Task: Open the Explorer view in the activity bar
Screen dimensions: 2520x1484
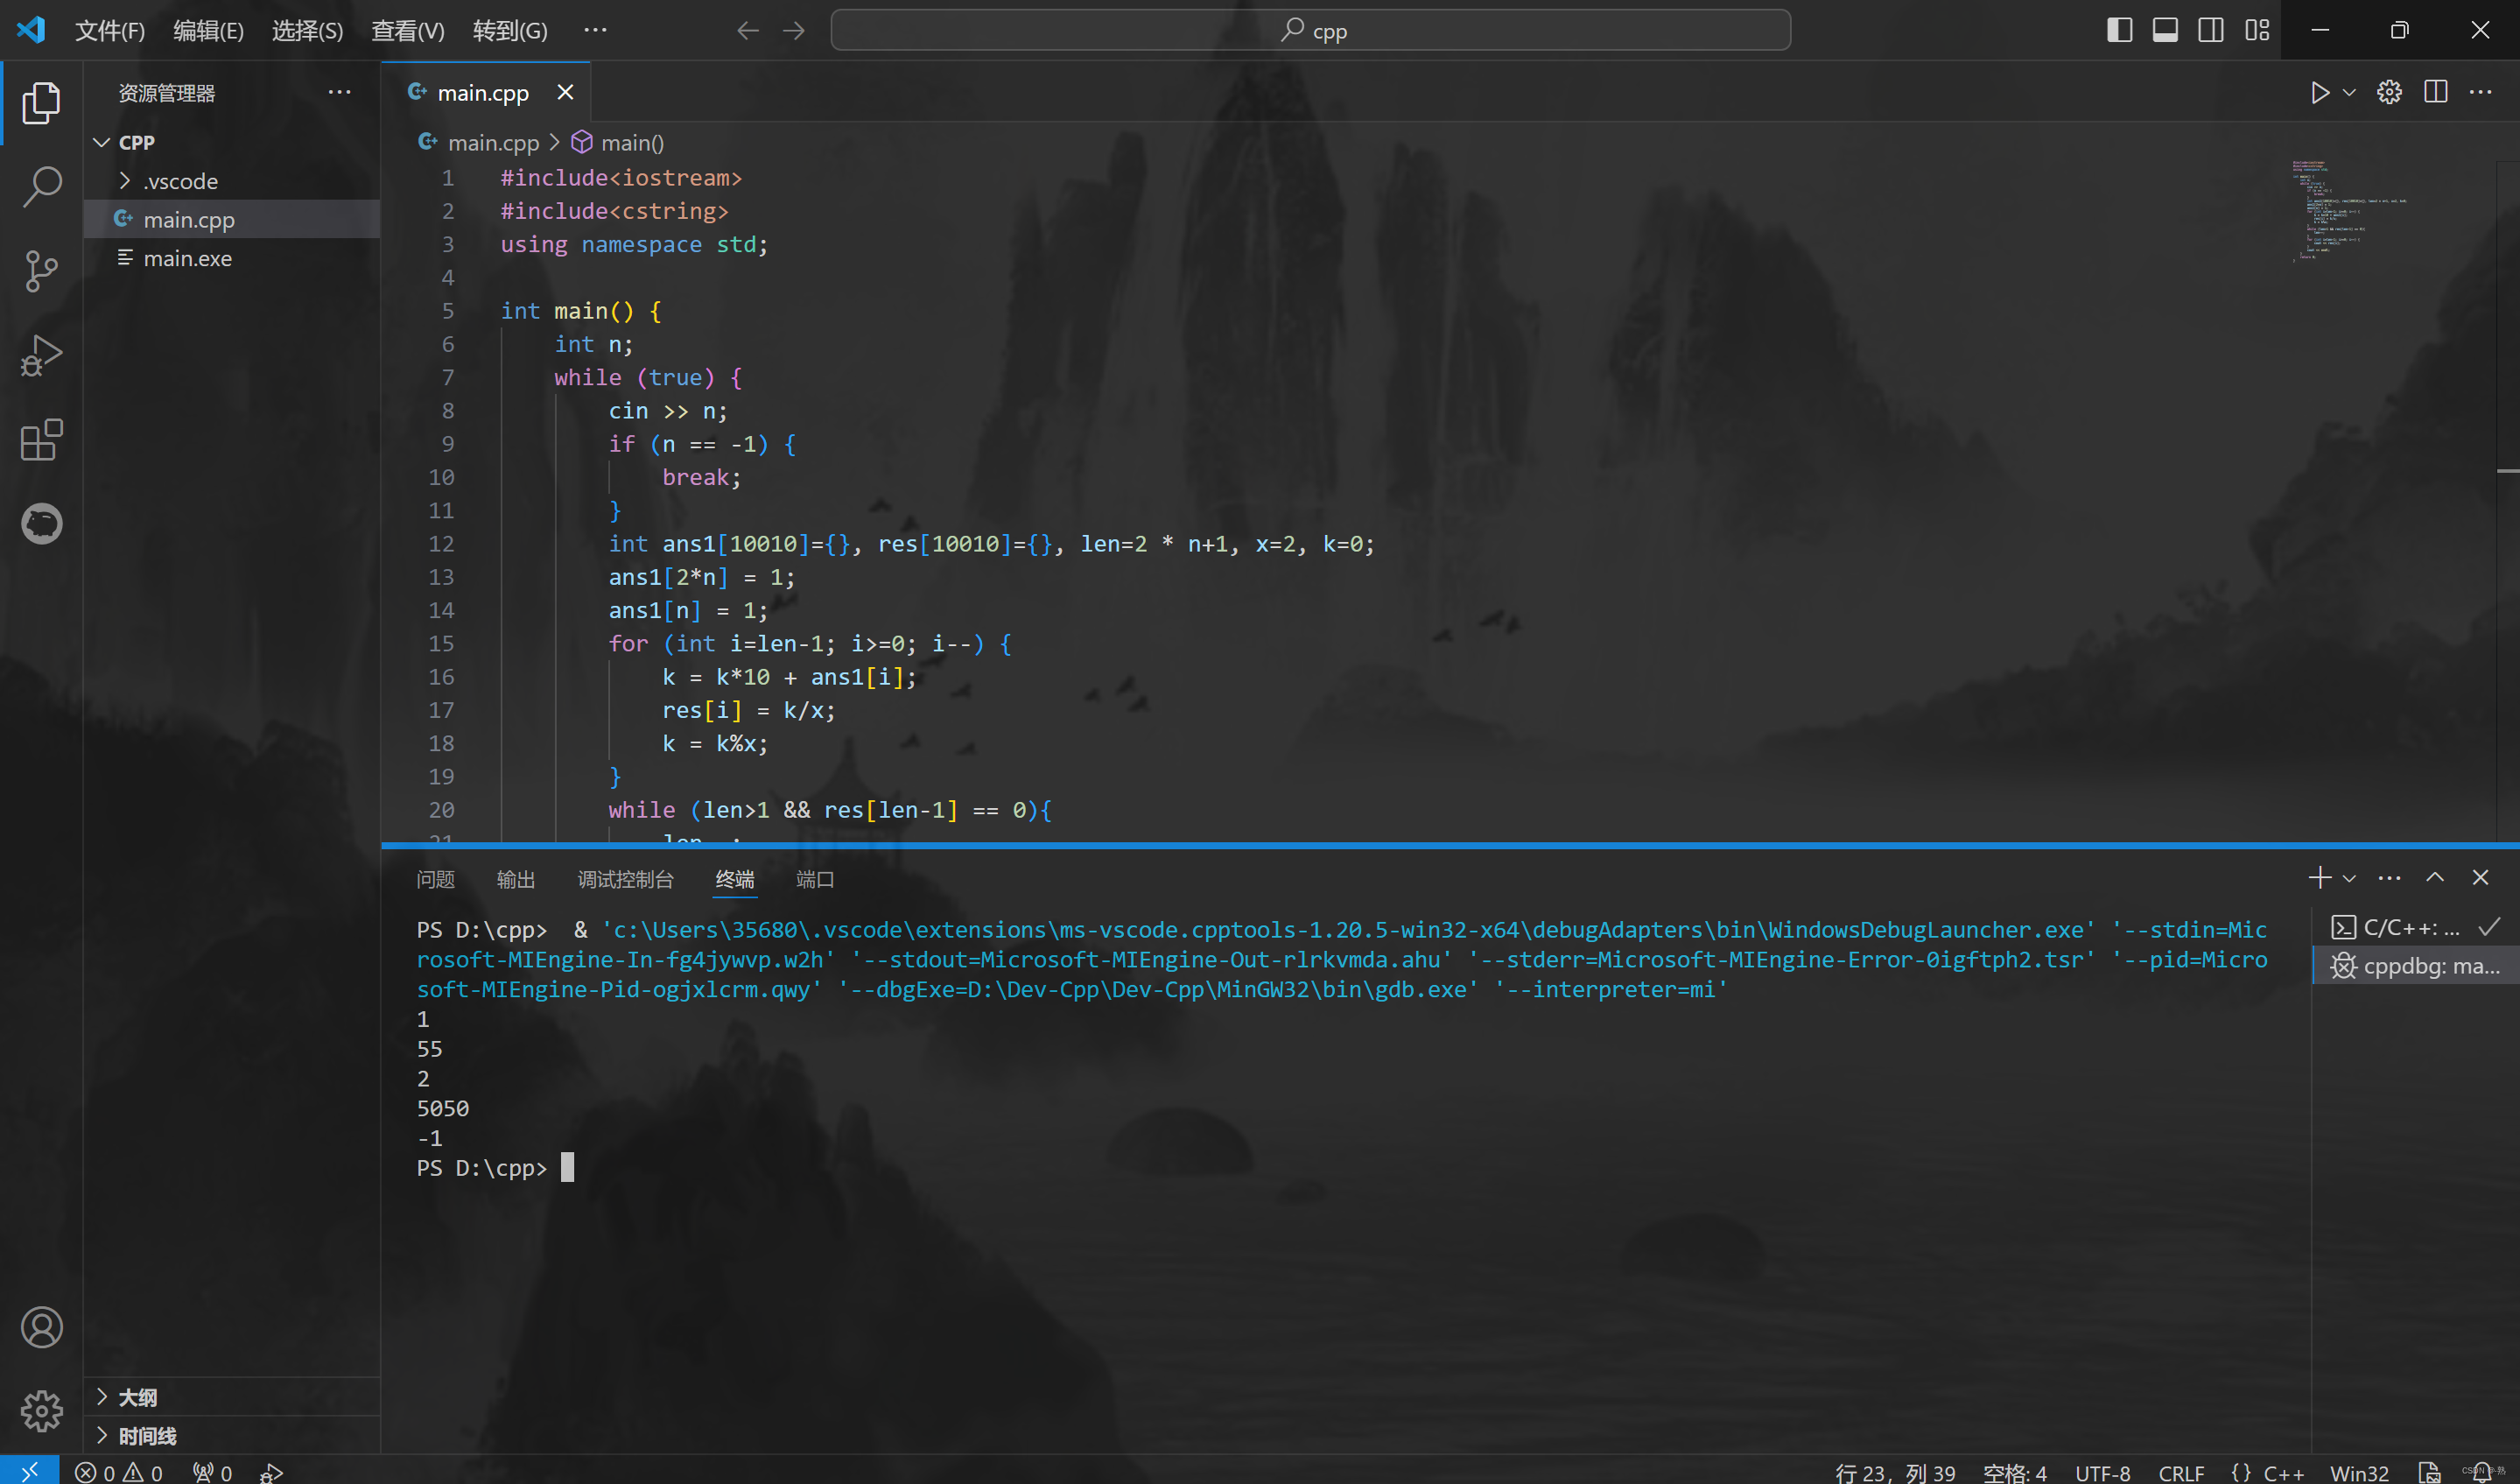Action: pyautogui.click(x=41, y=103)
